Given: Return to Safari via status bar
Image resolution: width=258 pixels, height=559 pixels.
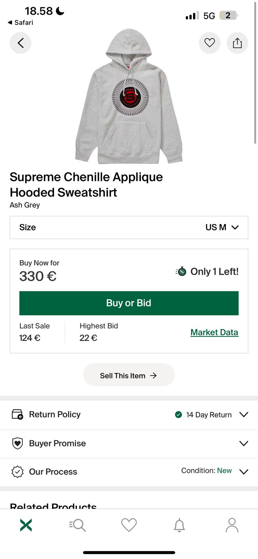Looking at the screenshot, I should click(20, 22).
